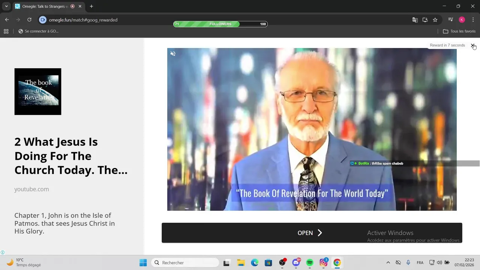This screenshot has width=480, height=270.
Task: Open The book of Revelation thumbnail
Action: 38,91
